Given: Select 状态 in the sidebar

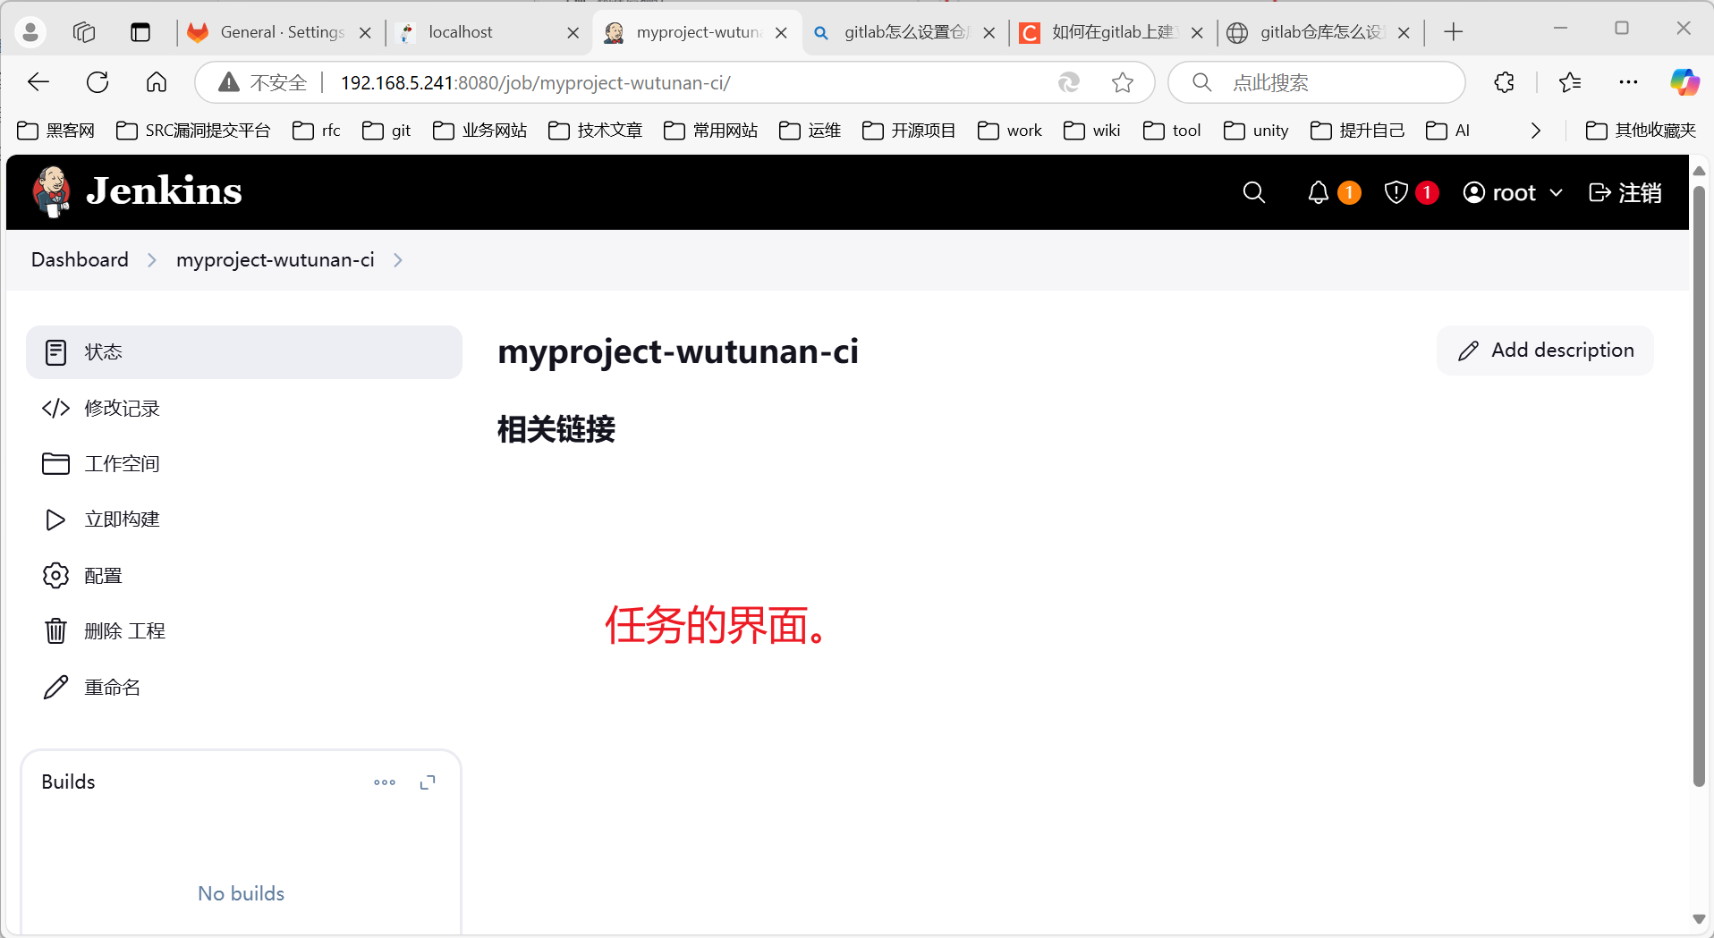Looking at the screenshot, I should click(x=244, y=352).
